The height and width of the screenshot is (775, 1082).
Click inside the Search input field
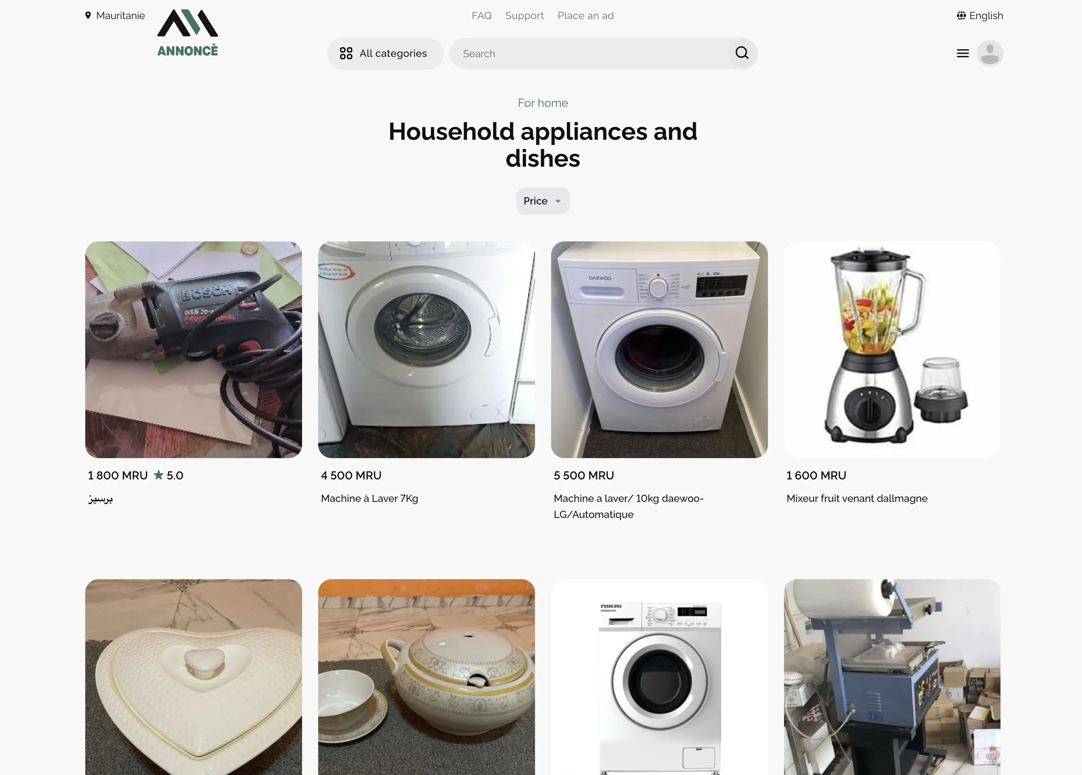[589, 53]
